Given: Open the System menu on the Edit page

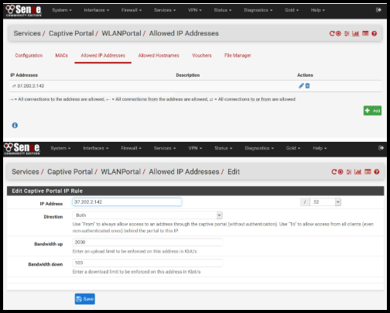Looking at the screenshot, I should [x=60, y=148].
